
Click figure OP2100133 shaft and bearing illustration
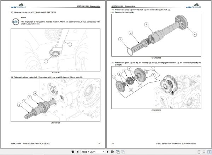(156, 35)
